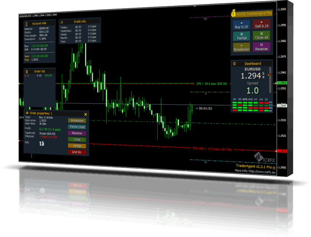Click the eye icon on Order properties header

27,113
